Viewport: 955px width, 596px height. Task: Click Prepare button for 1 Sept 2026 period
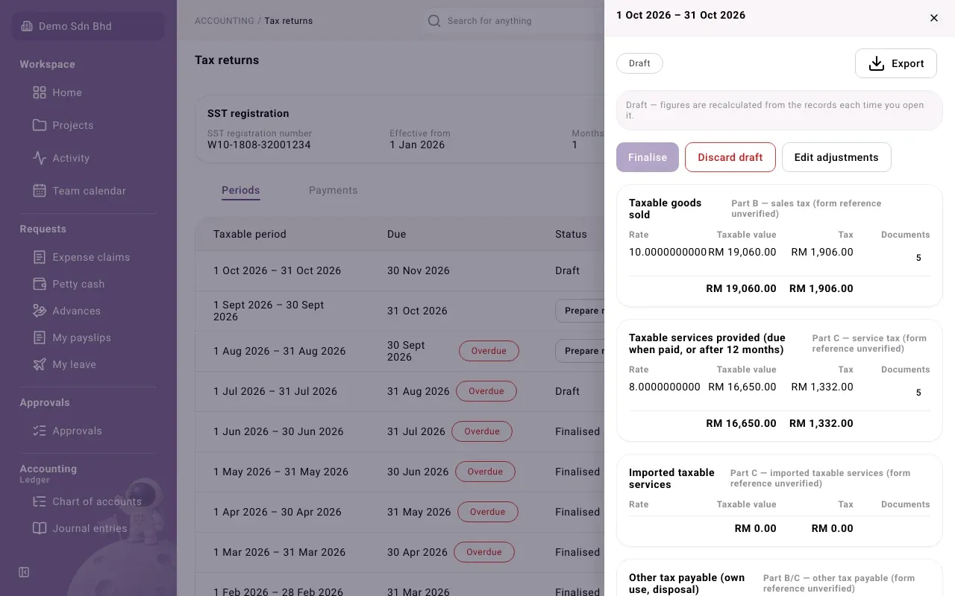tap(580, 311)
